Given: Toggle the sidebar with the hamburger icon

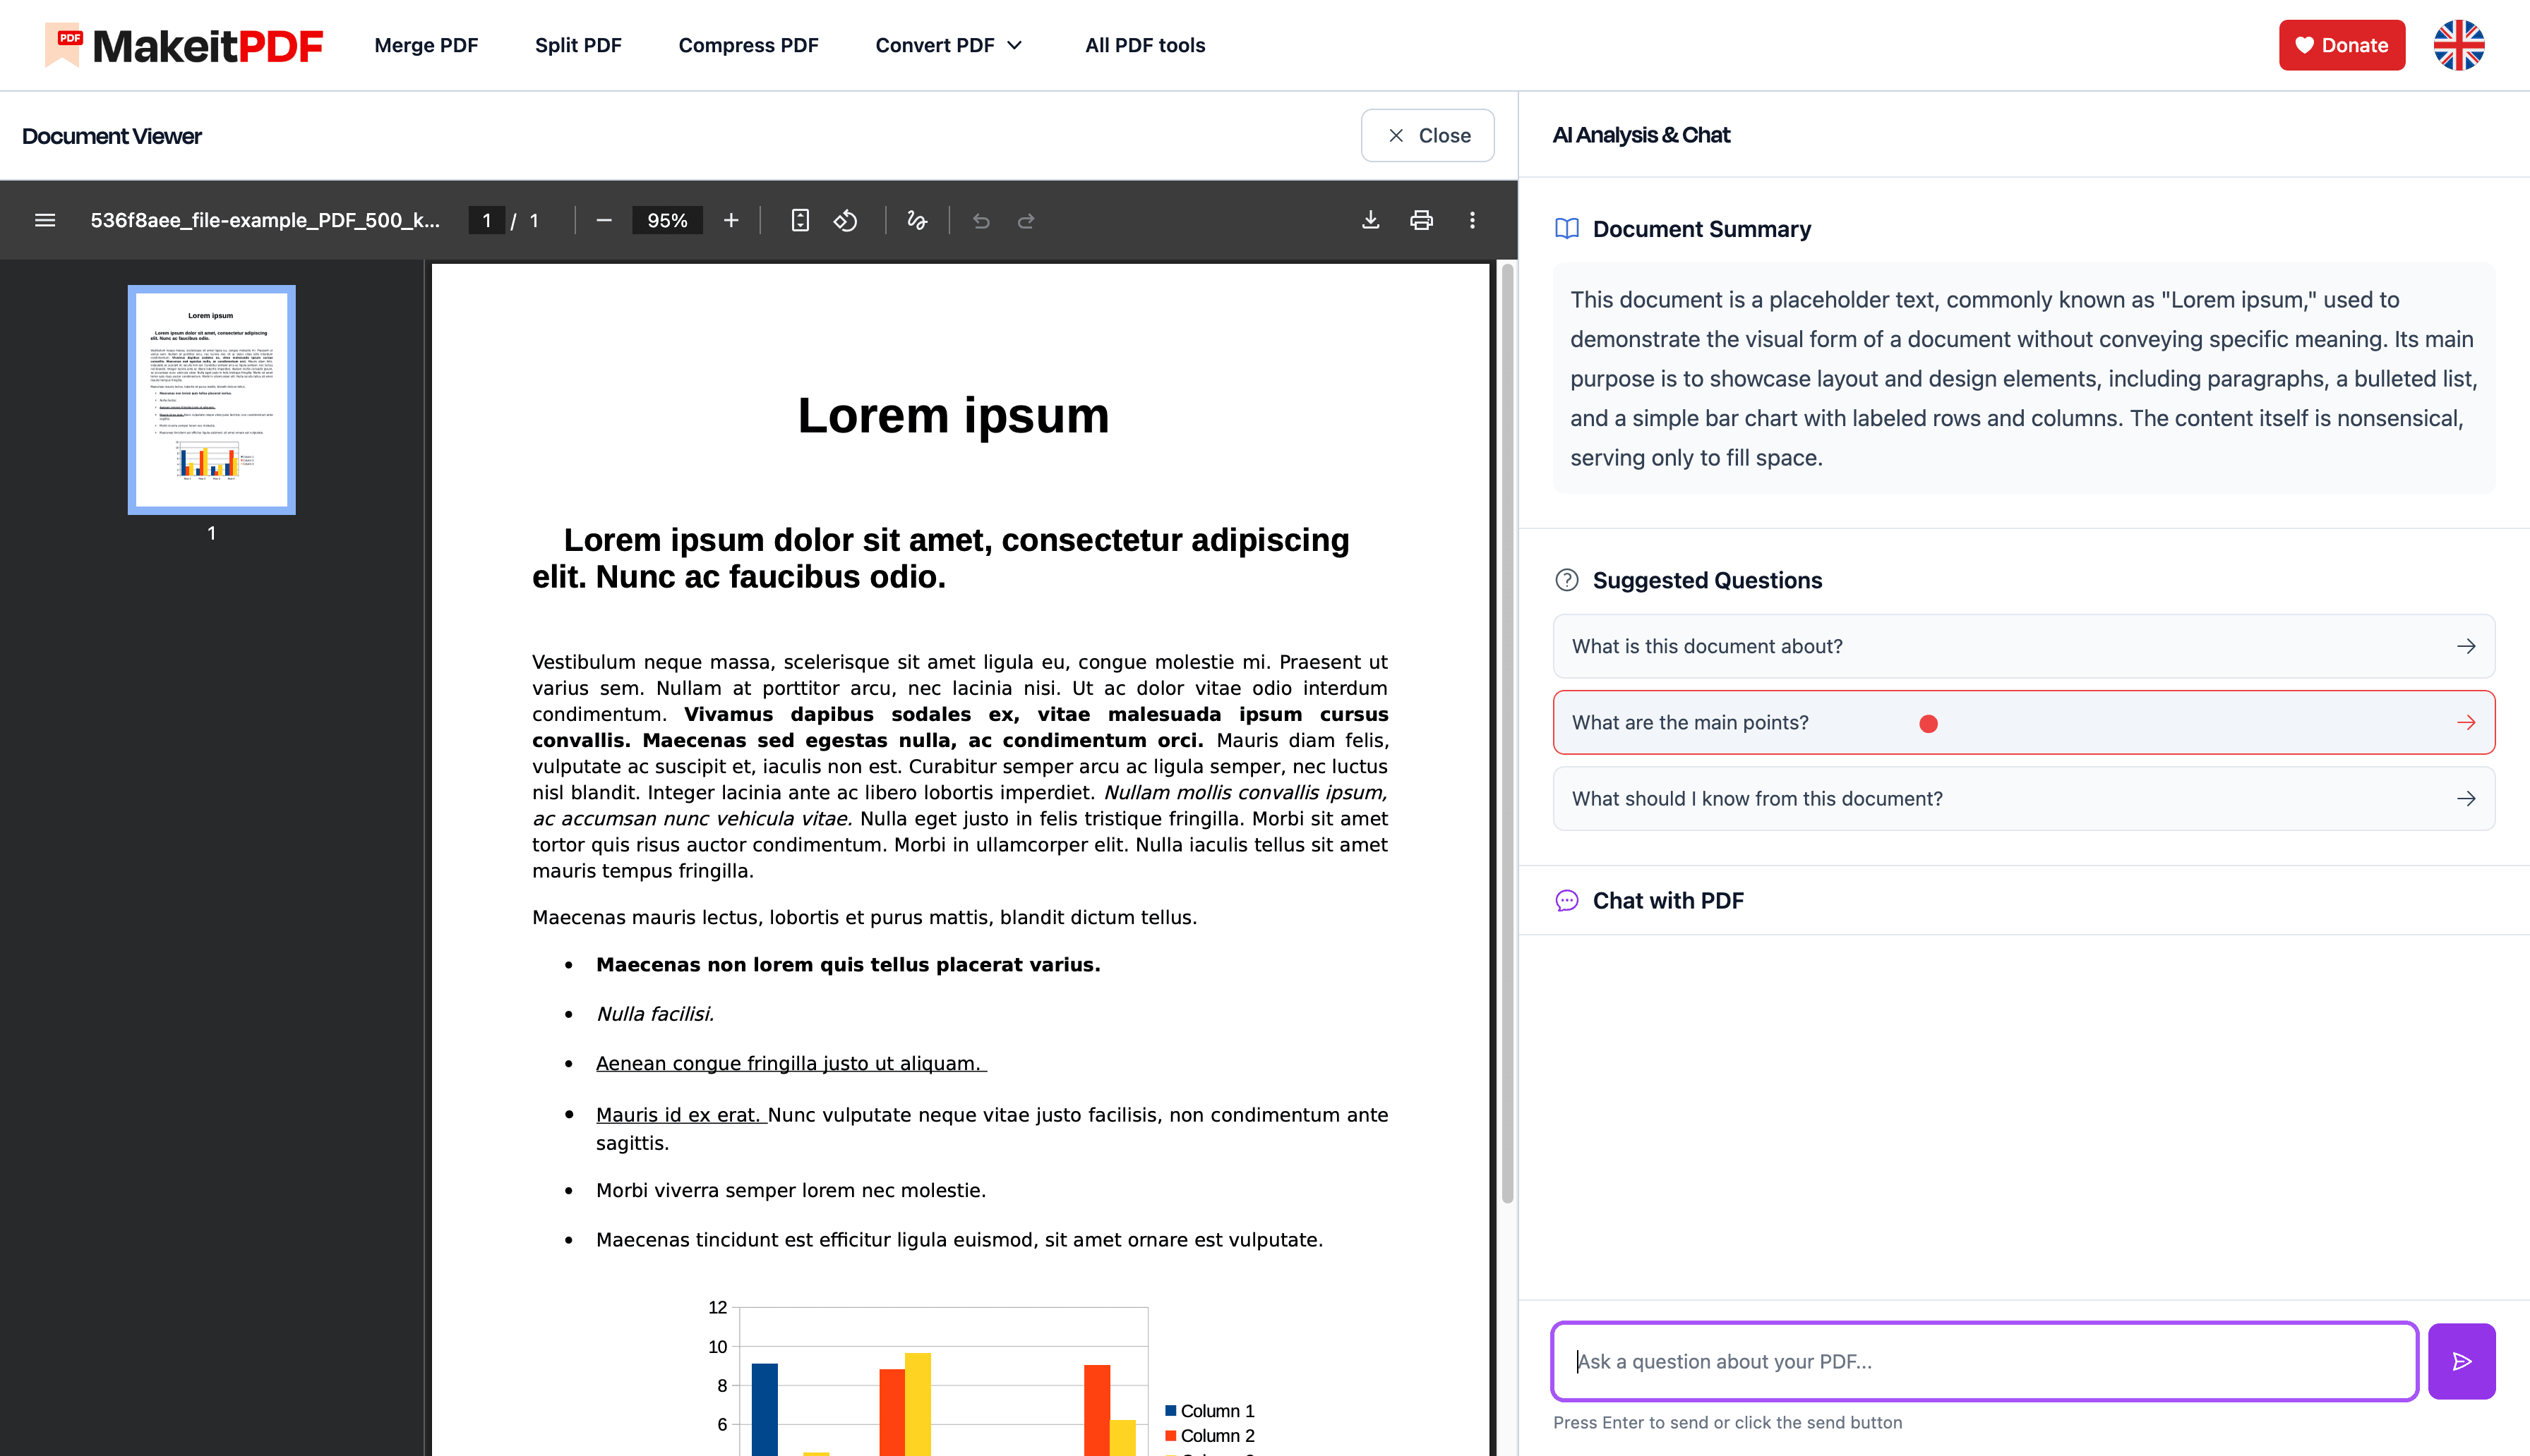Looking at the screenshot, I should [x=45, y=220].
